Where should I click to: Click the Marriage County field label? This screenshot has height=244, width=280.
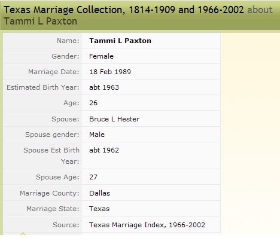click(x=50, y=193)
